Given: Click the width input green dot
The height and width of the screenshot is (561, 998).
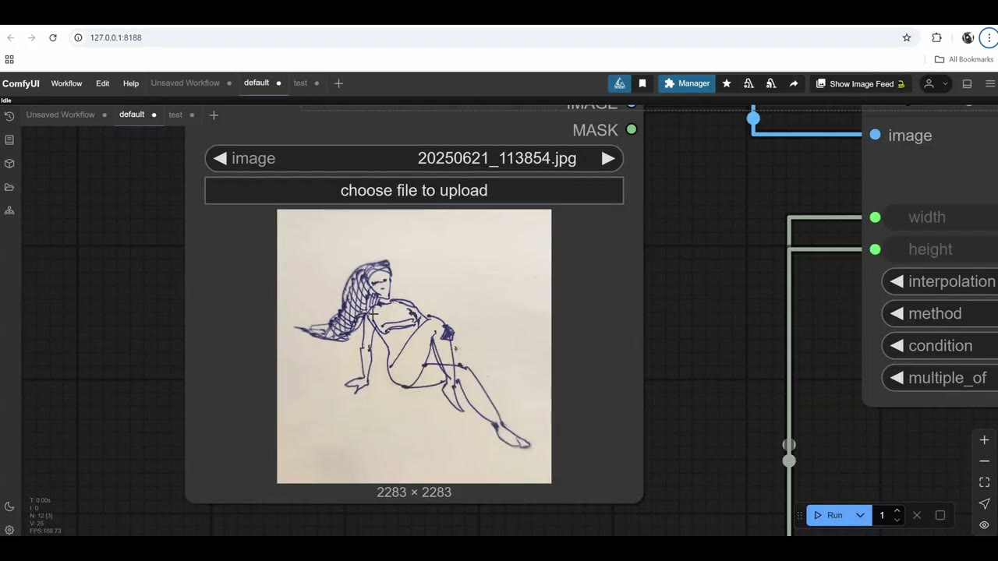Looking at the screenshot, I should pos(875,217).
